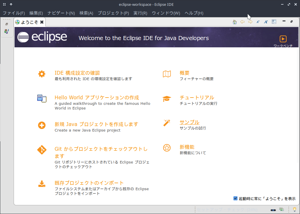This screenshot has height=214, width=300.
Task: Open Hello World アプリケーションの作成 link
Action: [x=97, y=98]
